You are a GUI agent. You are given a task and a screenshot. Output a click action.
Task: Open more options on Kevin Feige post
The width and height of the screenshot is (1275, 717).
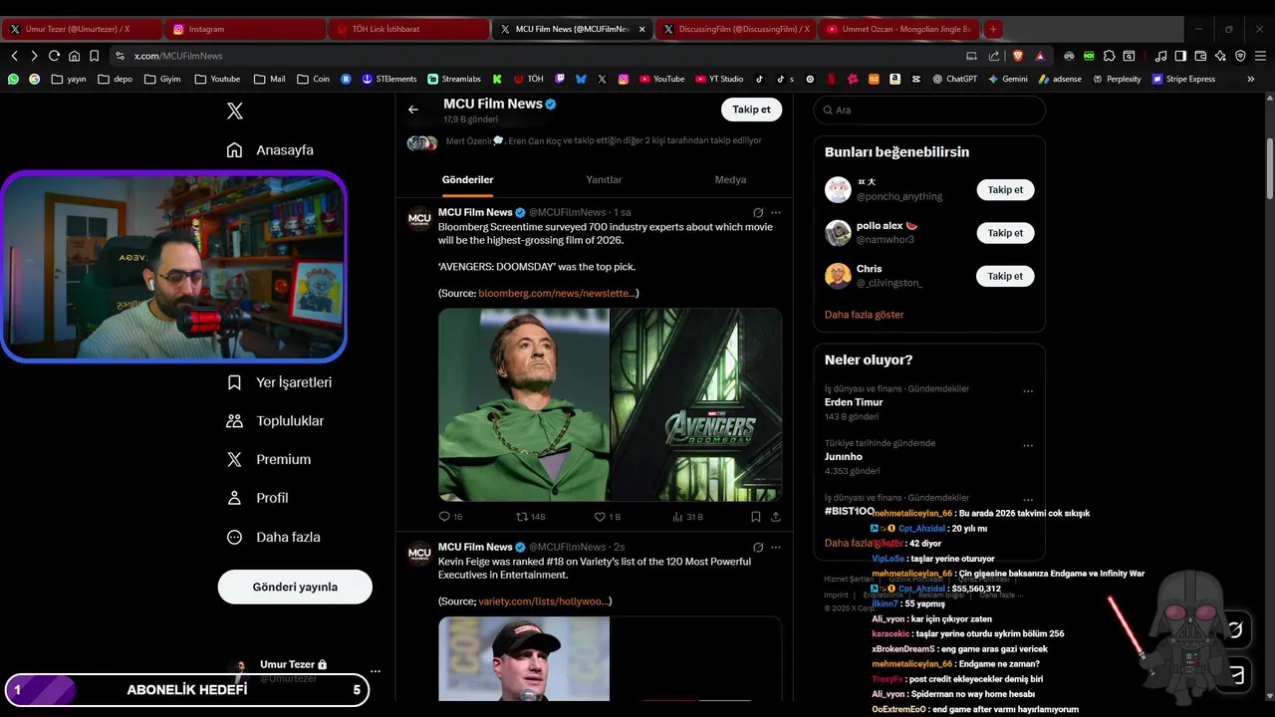pyautogui.click(x=776, y=547)
